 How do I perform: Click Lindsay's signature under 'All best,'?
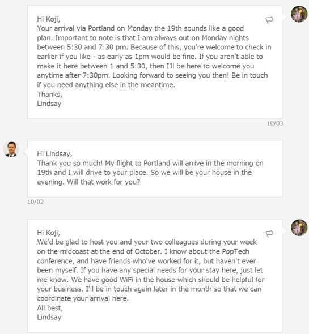click(49, 317)
